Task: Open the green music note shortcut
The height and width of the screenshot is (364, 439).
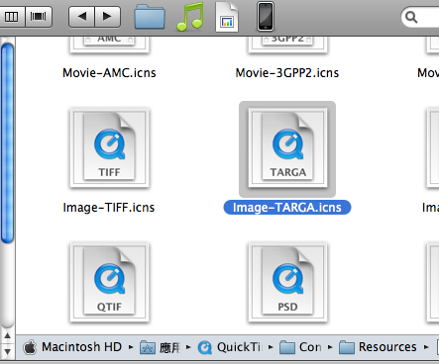Action: pyautogui.click(x=190, y=17)
